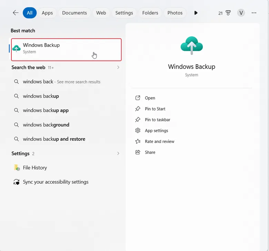This screenshot has width=269, height=251.
Task: Go back with the left arrow icon
Action: click(16, 13)
